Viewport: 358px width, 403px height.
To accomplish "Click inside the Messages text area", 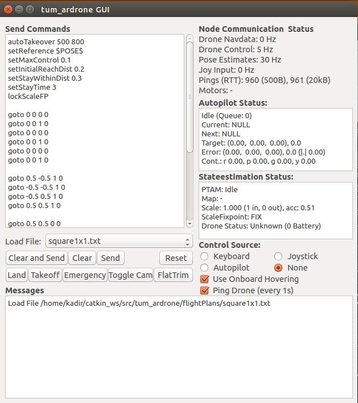I will (x=179, y=347).
